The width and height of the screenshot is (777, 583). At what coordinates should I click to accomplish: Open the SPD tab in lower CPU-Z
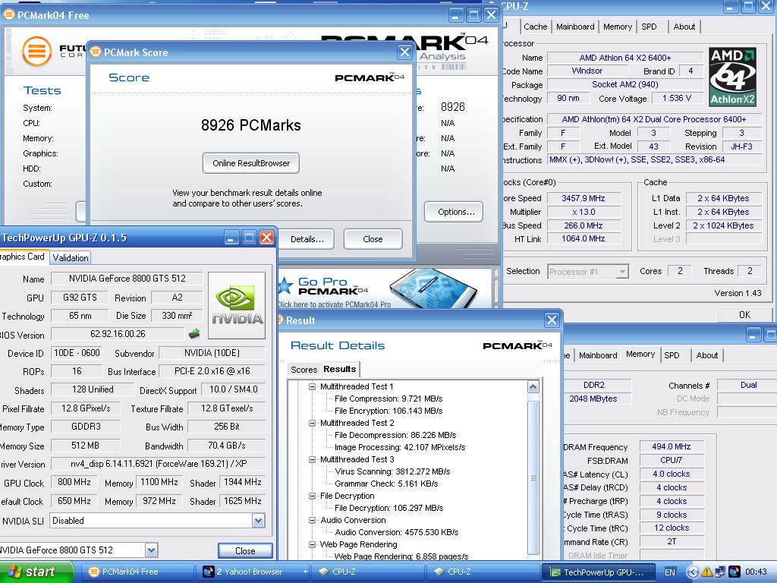pos(672,355)
